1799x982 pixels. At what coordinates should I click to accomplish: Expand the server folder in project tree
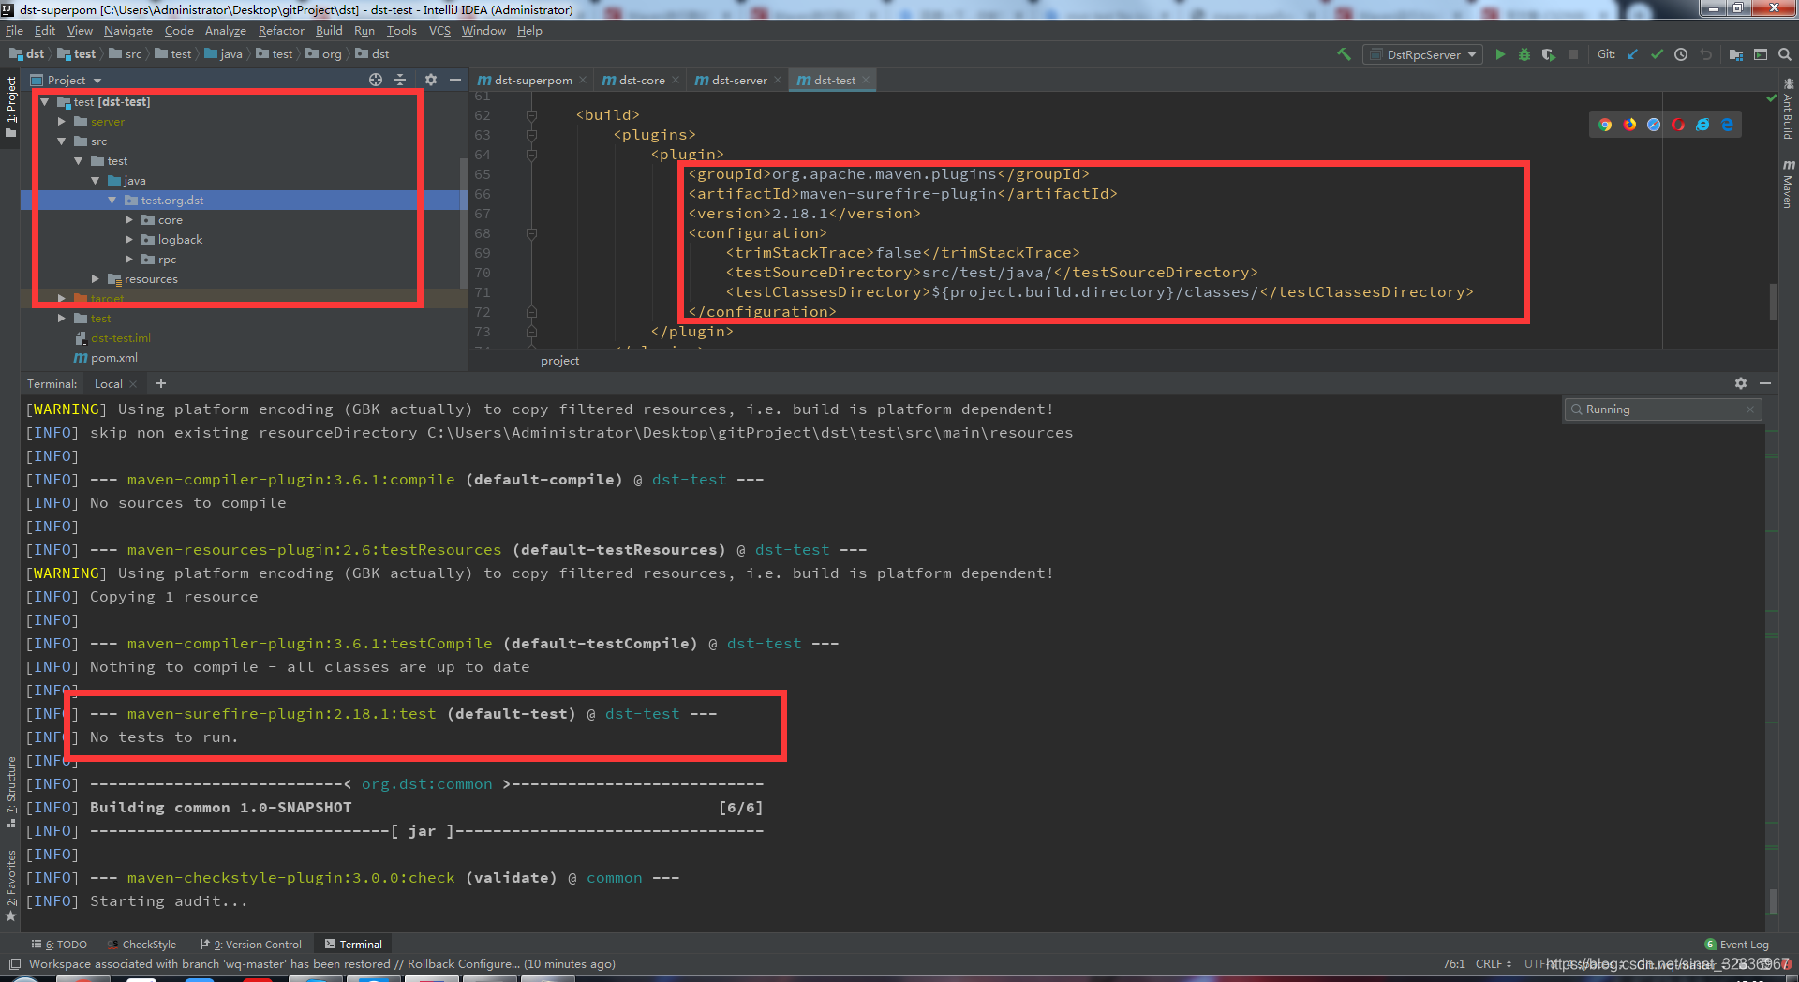pyautogui.click(x=61, y=122)
